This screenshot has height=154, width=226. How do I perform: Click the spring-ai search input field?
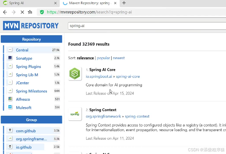(147, 26)
